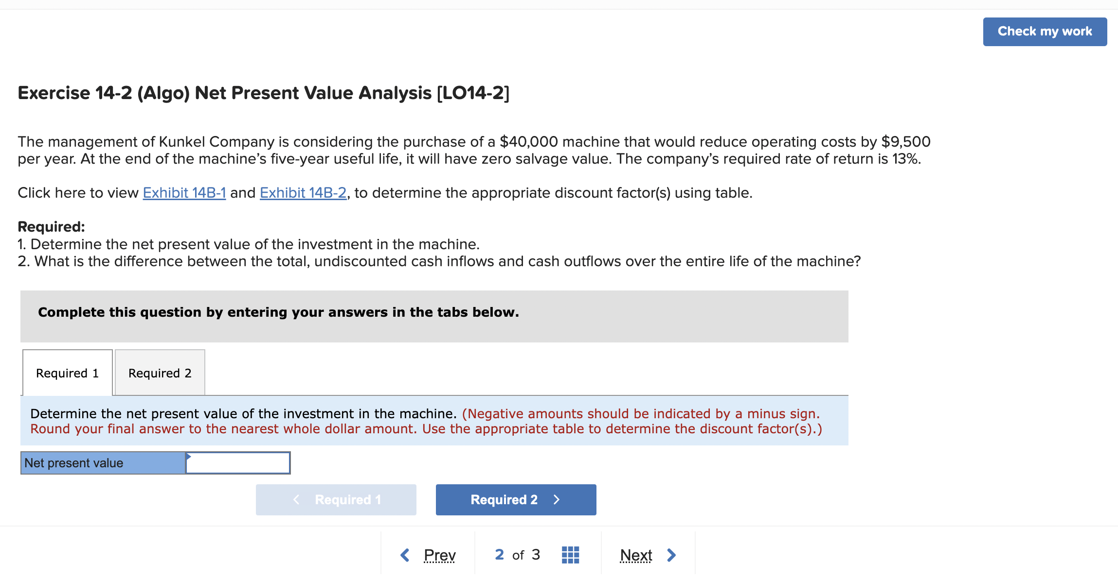Click inside the Net present value input box
The width and height of the screenshot is (1118, 579).
point(237,462)
